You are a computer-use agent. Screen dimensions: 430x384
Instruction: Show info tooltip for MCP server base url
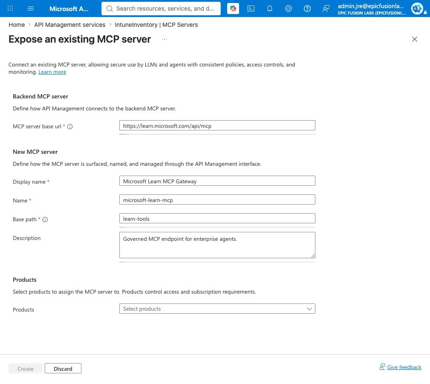70,127
